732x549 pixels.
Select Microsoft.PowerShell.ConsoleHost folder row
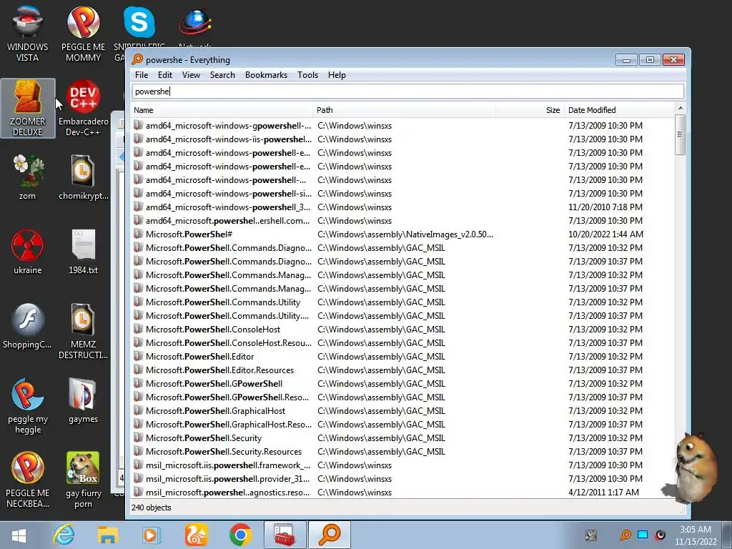click(x=403, y=329)
